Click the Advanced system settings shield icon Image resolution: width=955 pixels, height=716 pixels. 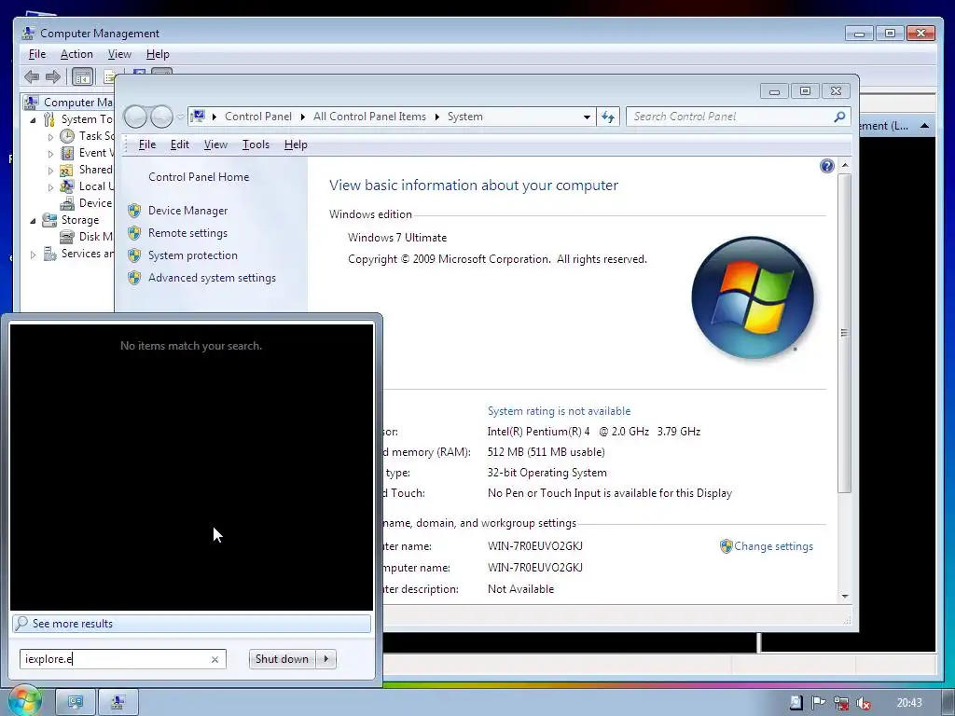tap(134, 278)
